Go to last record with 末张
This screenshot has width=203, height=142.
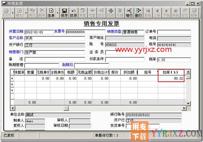(176, 13)
